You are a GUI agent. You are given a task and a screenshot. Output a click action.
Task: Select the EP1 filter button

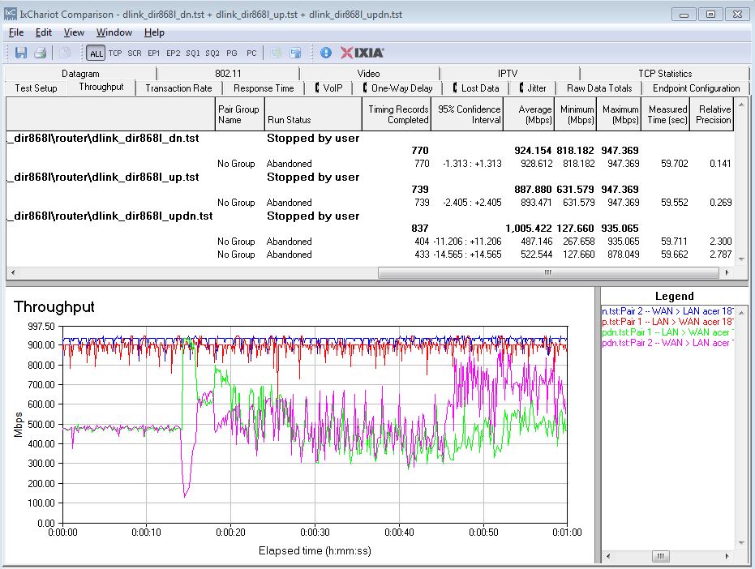point(153,53)
